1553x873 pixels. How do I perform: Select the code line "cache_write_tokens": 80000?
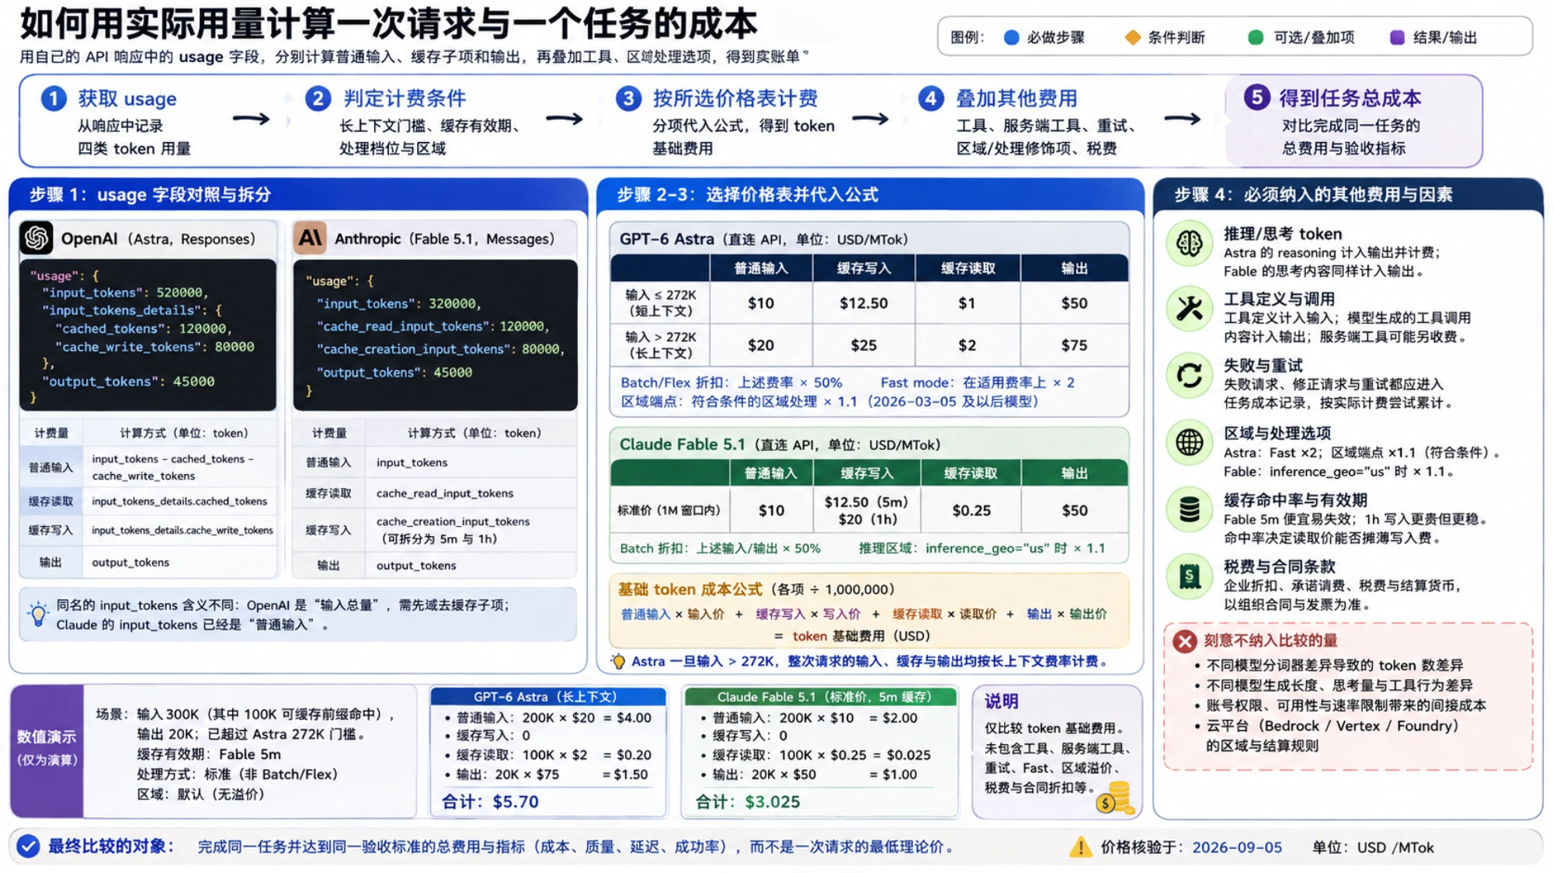coord(155,347)
